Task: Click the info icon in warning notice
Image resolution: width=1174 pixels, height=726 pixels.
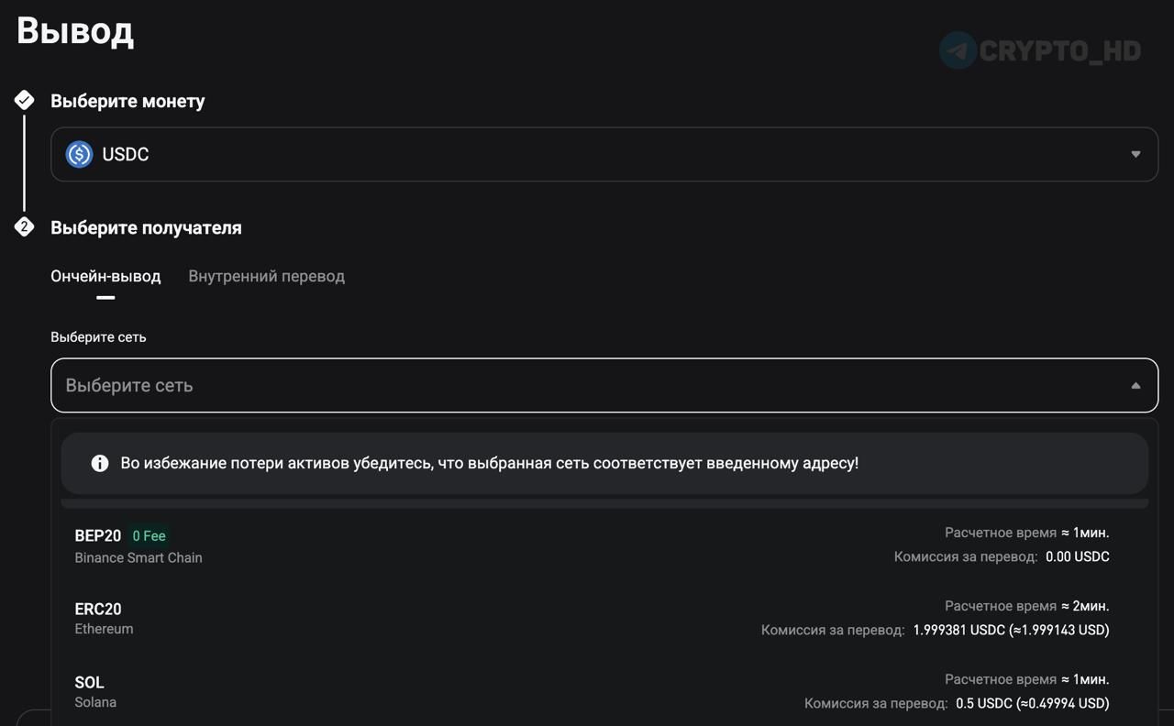Action: pyautogui.click(x=100, y=464)
